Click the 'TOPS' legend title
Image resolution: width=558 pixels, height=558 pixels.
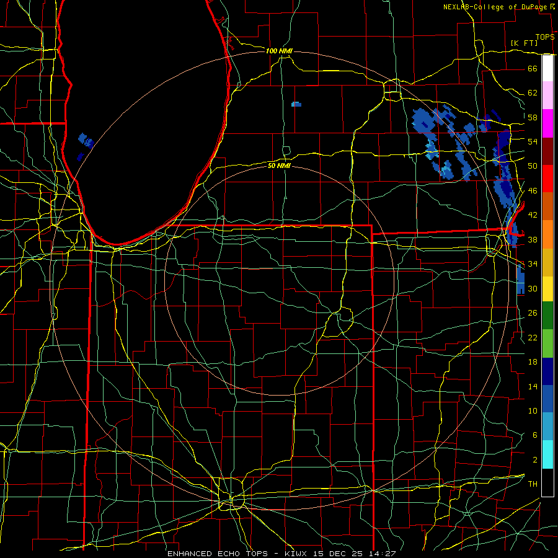point(545,37)
